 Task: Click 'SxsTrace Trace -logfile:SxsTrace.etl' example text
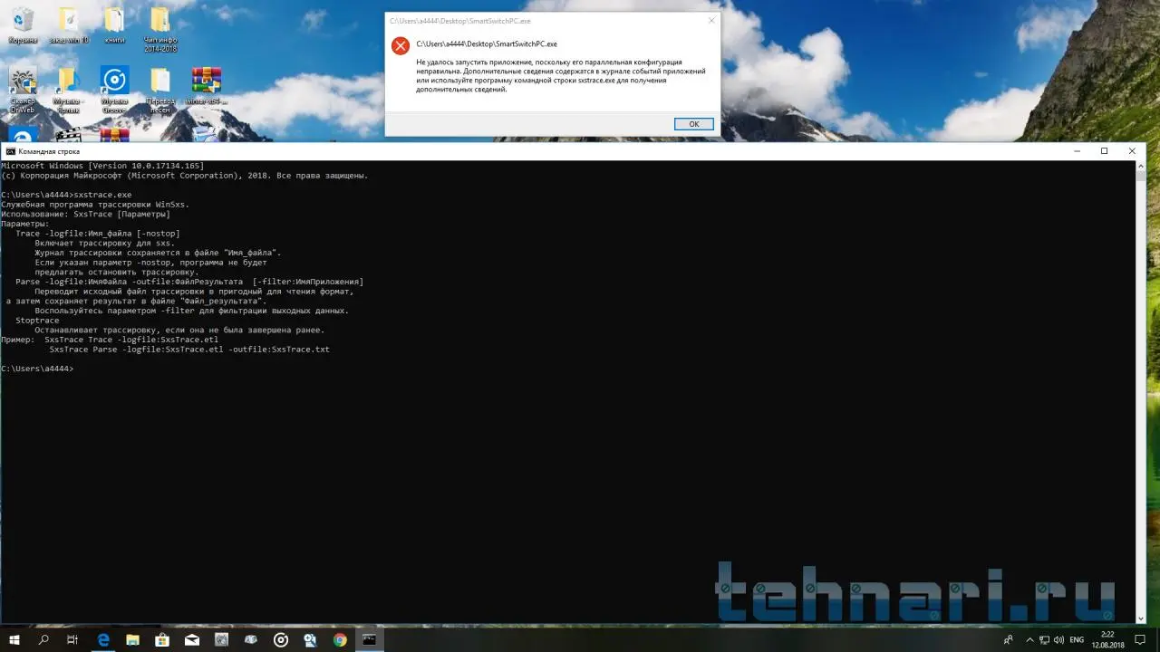click(x=131, y=340)
